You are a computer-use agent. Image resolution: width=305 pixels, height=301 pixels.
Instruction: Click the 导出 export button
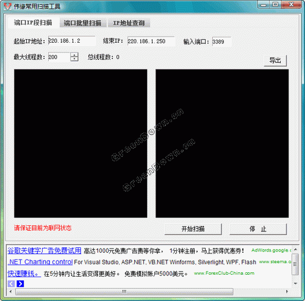pyautogui.click(x=275, y=60)
